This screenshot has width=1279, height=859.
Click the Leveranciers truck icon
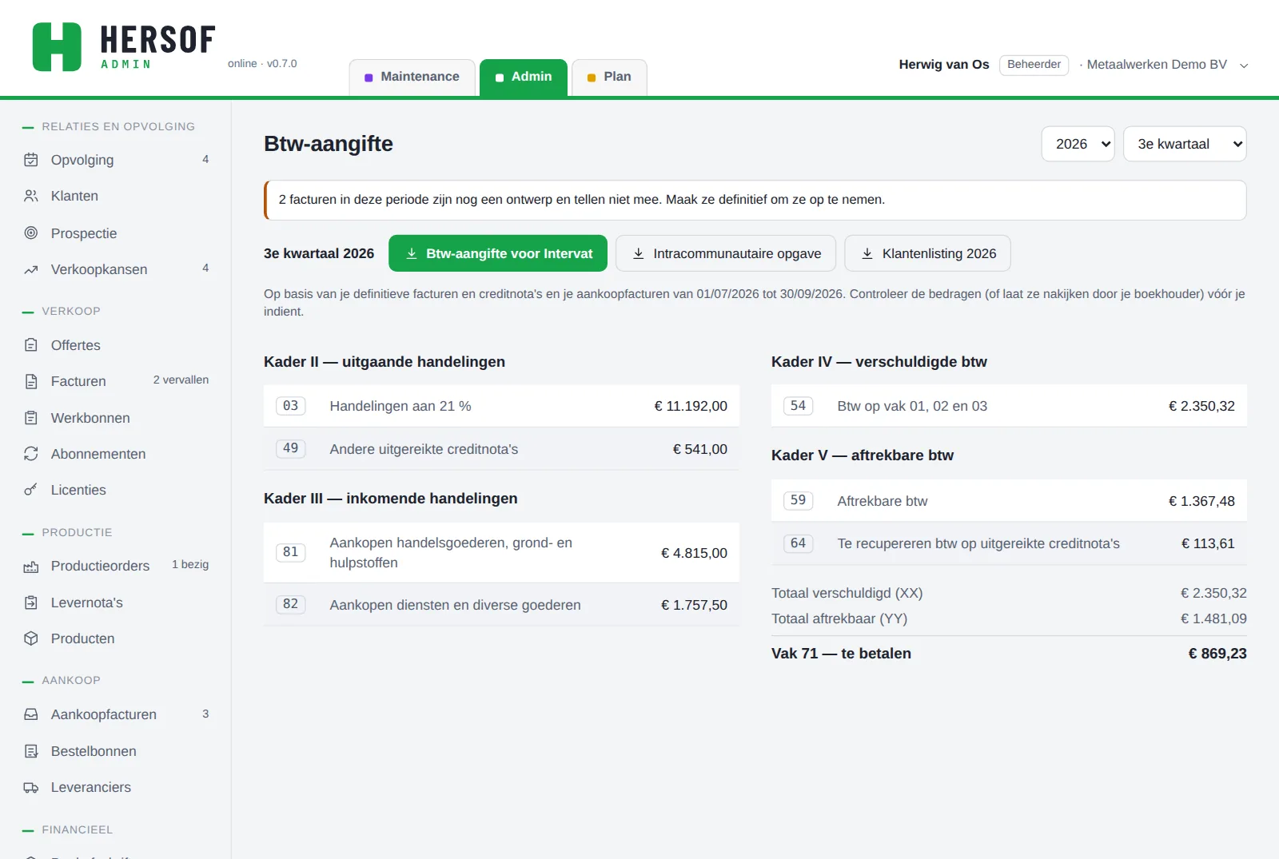(31, 787)
